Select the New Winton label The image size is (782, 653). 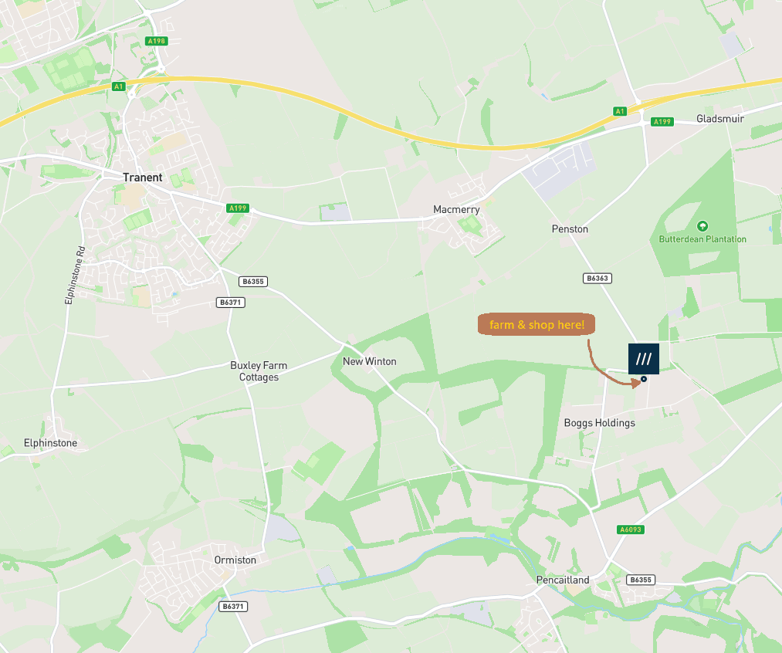click(370, 361)
